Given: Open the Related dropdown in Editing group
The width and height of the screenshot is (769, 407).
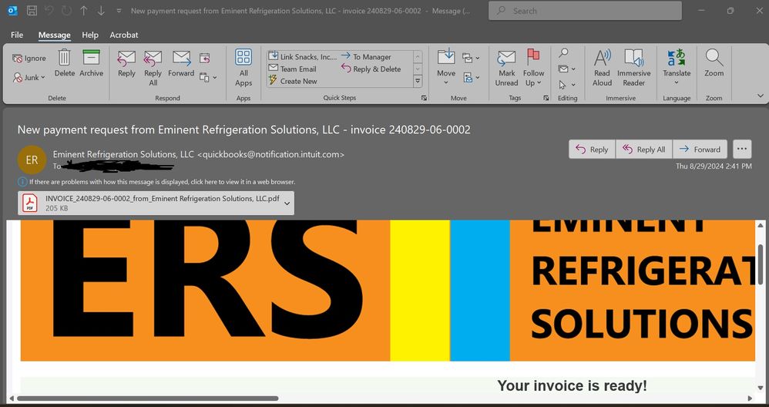Looking at the screenshot, I should pyautogui.click(x=566, y=69).
